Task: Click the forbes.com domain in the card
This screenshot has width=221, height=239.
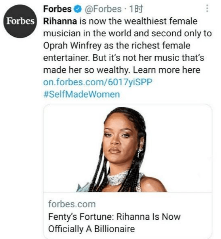Action: (x=72, y=204)
